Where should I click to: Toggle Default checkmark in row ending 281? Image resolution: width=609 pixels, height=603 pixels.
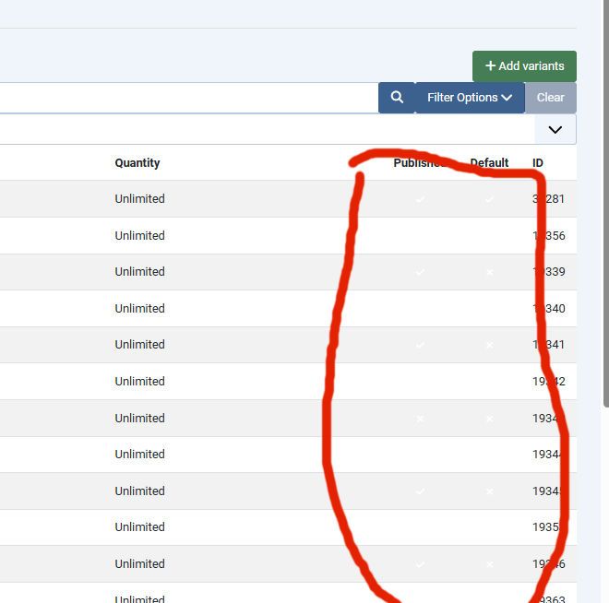tap(489, 199)
